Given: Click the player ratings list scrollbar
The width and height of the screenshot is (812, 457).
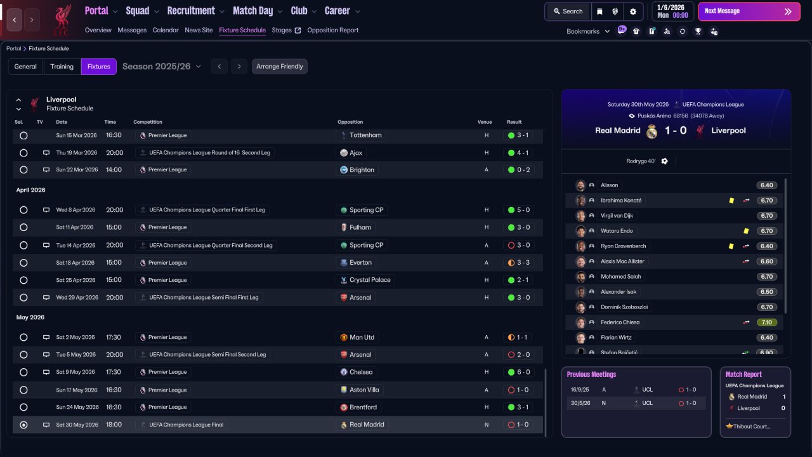Looking at the screenshot, I should pos(786,246).
